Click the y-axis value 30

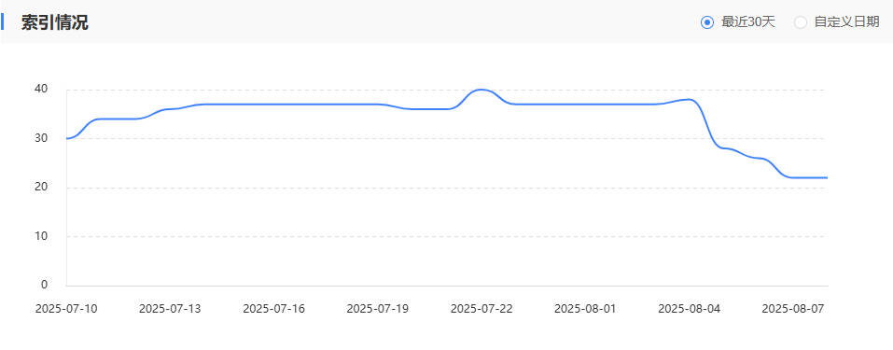tap(40, 138)
